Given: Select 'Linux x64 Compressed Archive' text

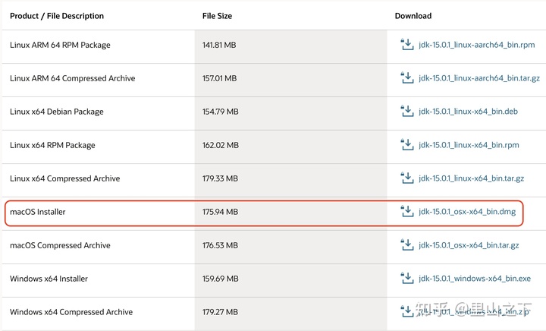Looking at the screenshot, I should [x=64, y=178].
